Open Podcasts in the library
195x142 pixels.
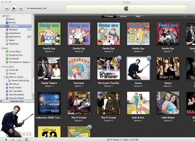point(13,30)
